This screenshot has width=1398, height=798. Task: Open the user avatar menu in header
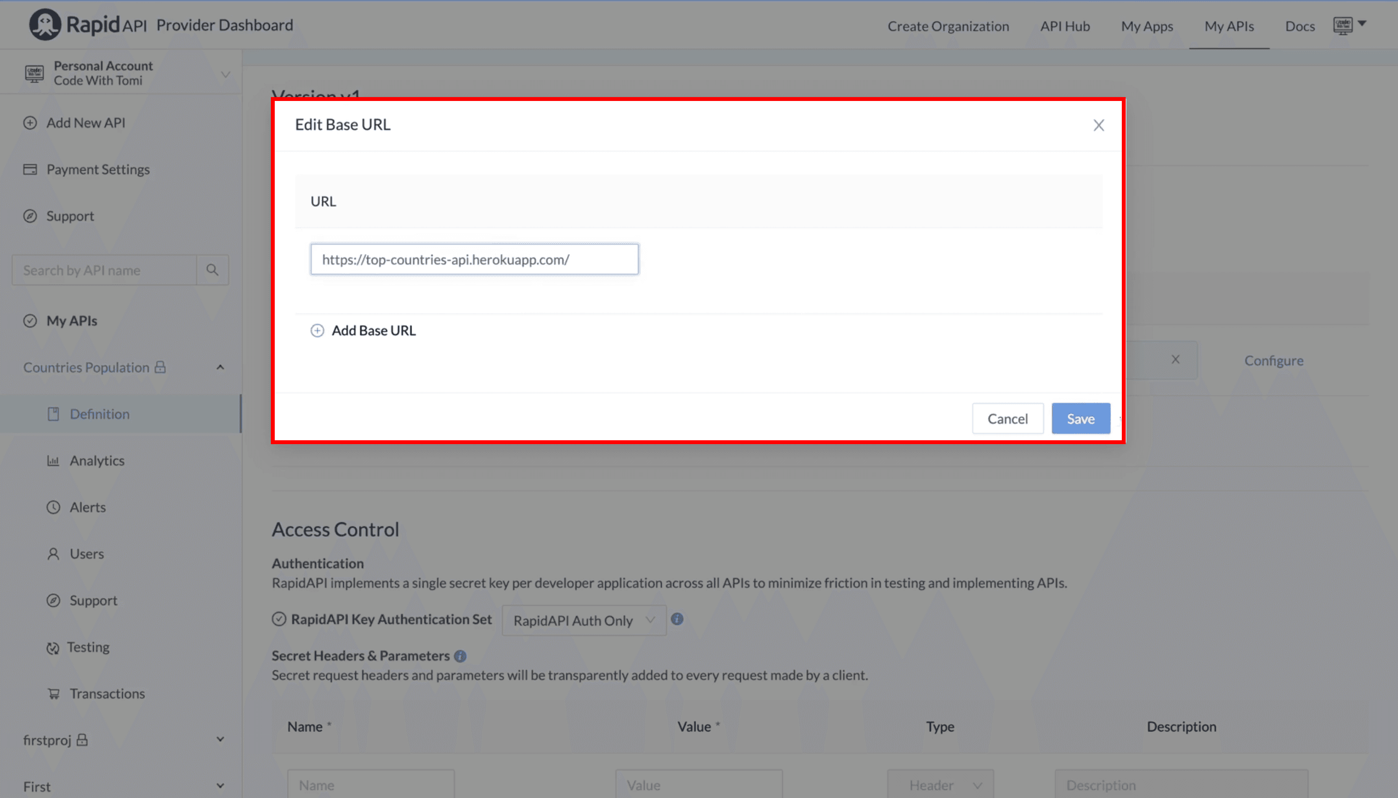coord(1343,25)
